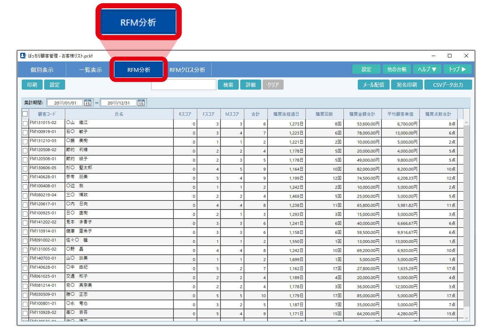Click scroll down arrow of table

467,318
